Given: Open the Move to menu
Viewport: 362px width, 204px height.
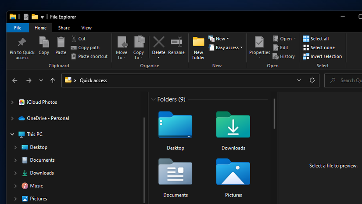Looking at the screenshot, I should click(122, 48).
